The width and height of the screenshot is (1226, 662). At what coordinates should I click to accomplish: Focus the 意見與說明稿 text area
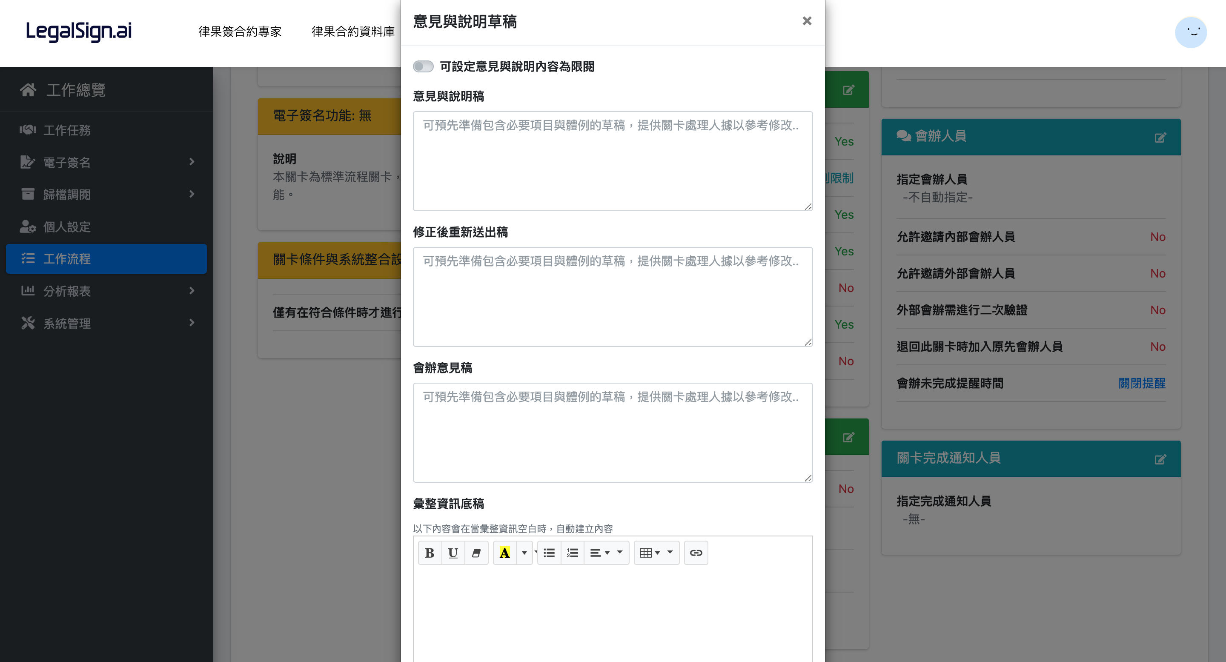click(x=613, y=161)
